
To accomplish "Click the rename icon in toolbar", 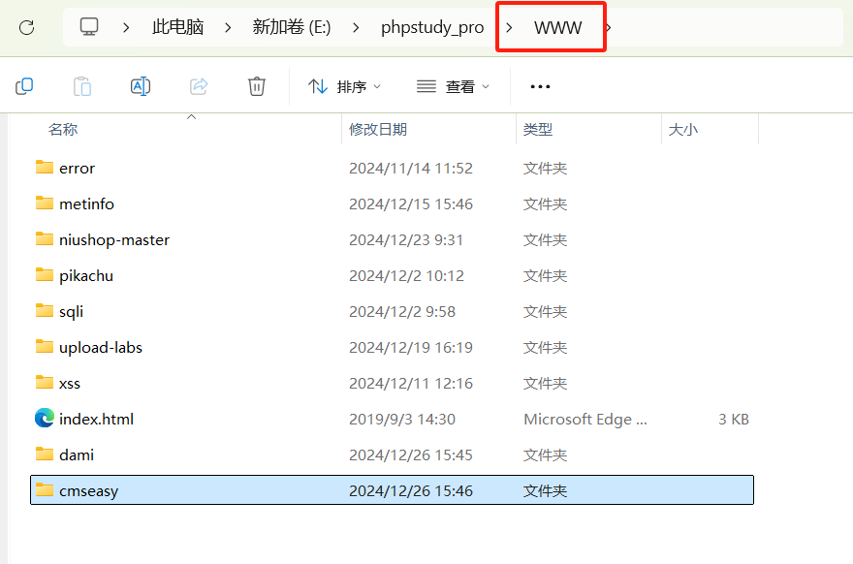I will [x=141, y=86].
